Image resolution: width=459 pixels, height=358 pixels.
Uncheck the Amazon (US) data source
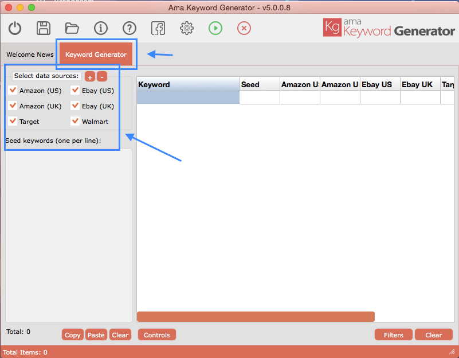(x=13, y=90)
